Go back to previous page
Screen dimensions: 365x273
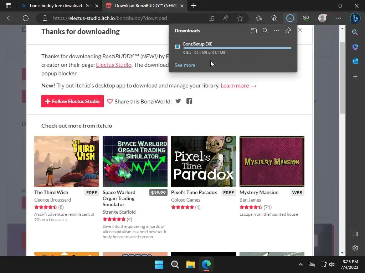click(10, 18)
